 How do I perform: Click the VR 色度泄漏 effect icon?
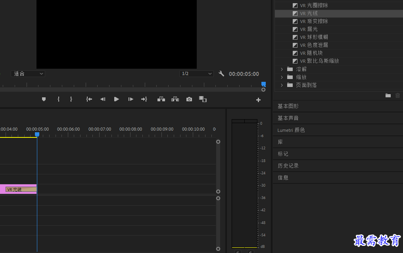click(295, 45)
